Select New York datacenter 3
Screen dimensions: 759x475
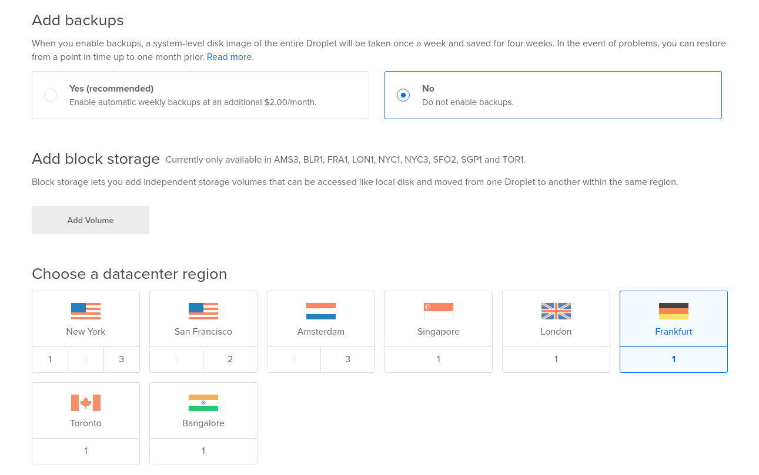tap(122, 359)
